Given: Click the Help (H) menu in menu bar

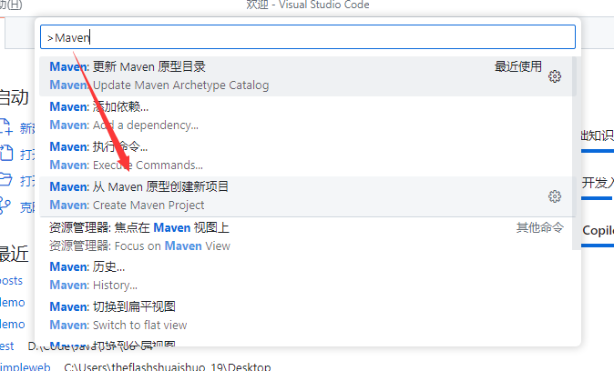Looking at the screenshot, I should pyautogui.click(x=10, y=5).
